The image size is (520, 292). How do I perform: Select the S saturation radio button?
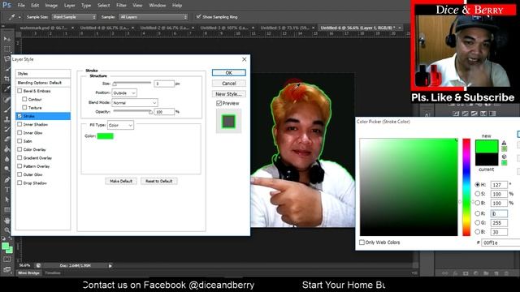[x=477, y=194]
